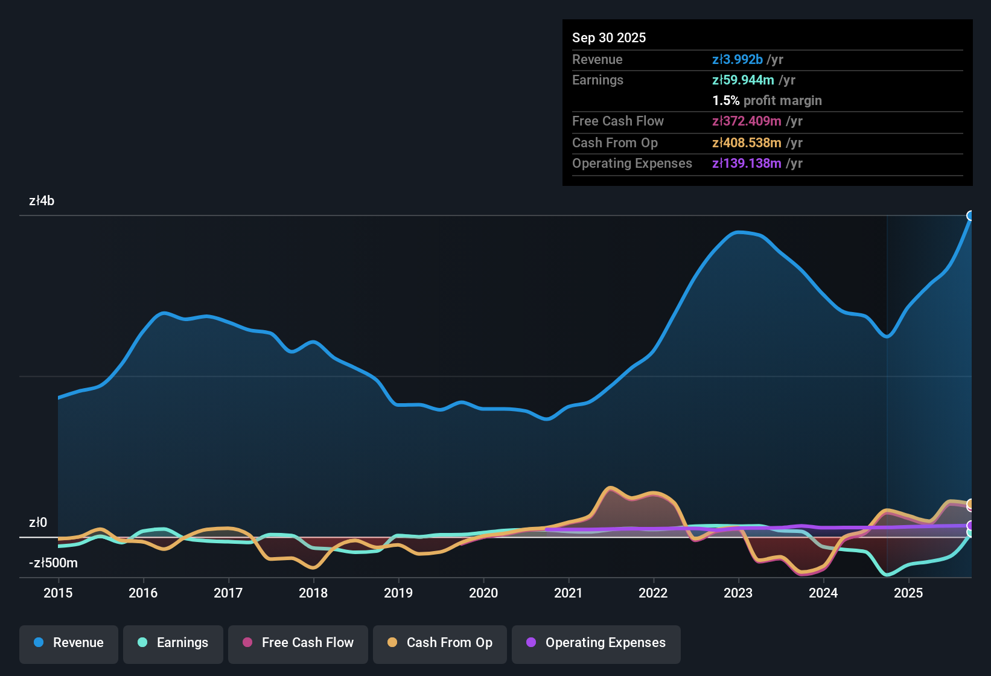Click the Cash From Op legend button
Image resolution: width=991 pixels, height=676 pixels.
(439, 643)
